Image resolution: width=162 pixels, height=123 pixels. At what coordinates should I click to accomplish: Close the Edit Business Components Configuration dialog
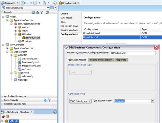click(156, 47)
